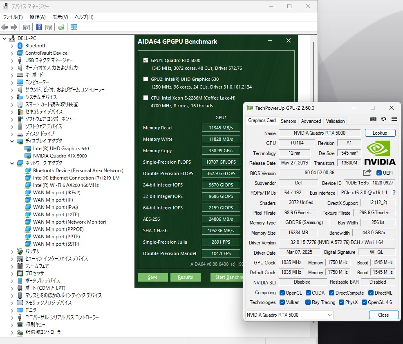Toggle the Ray Tracing checkbox

pyautogui.click(x=308, y=302)
